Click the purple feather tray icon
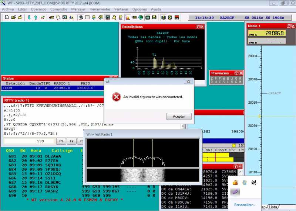Viewport: 296px width, 211px height. pyautogui.click(x=235, y=192)
